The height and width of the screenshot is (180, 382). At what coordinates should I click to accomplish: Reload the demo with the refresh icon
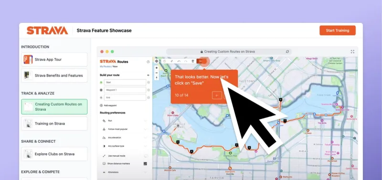[287, 52]
